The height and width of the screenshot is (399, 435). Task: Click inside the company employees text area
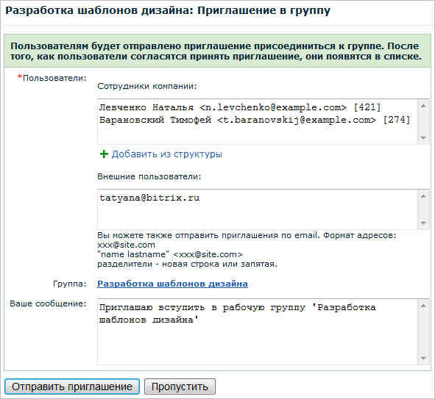point(258,121)
